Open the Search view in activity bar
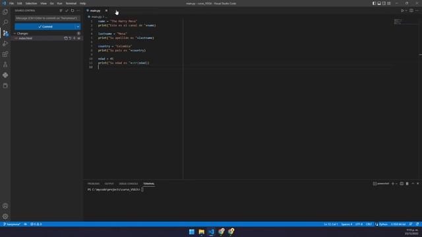 [5, 22]
